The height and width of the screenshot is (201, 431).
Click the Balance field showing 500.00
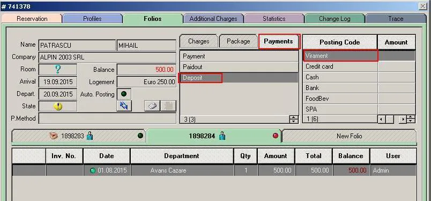pos(146,70)
